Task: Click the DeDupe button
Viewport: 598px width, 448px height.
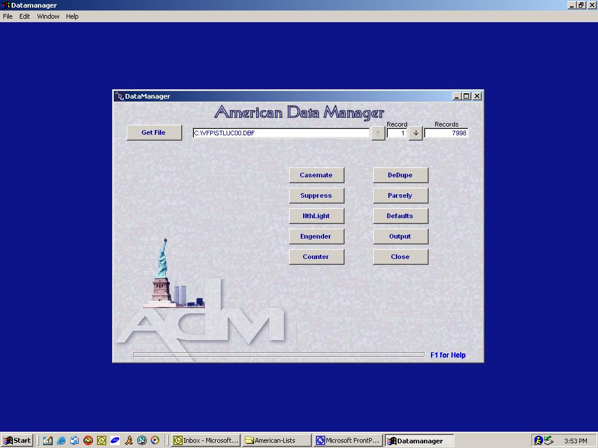Action: point(401,175)
